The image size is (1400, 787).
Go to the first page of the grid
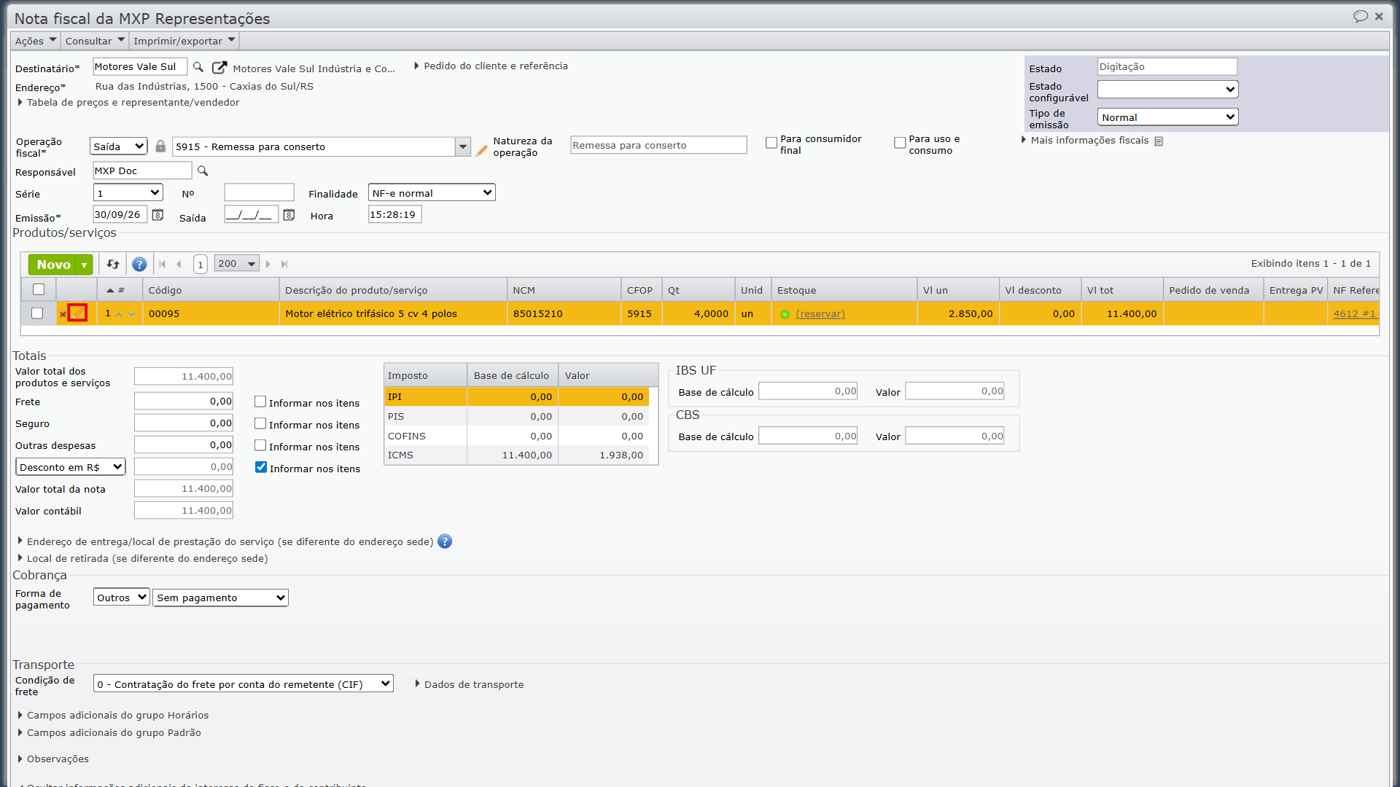(163, 264)
